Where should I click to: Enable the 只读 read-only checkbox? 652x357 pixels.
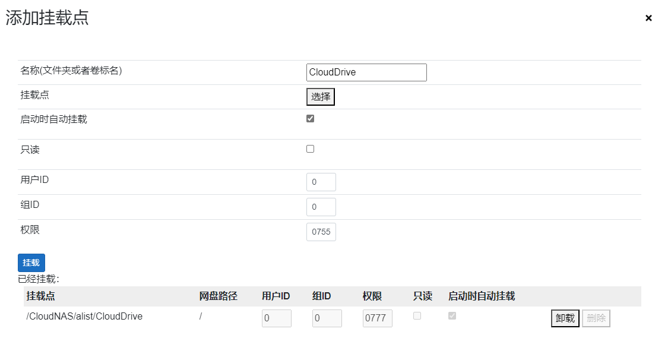(310, 149)
